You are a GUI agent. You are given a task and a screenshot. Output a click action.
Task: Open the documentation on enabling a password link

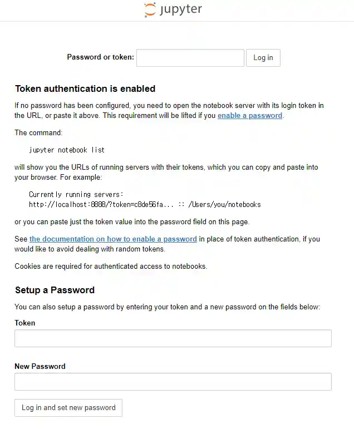point(113,239)
